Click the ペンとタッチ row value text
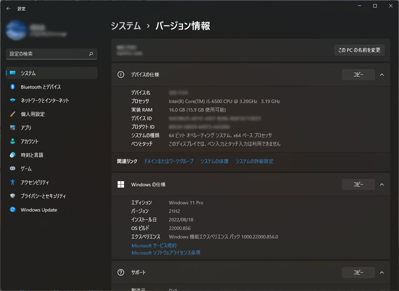This screenshot has width=399, height=291. click(224, 144)
